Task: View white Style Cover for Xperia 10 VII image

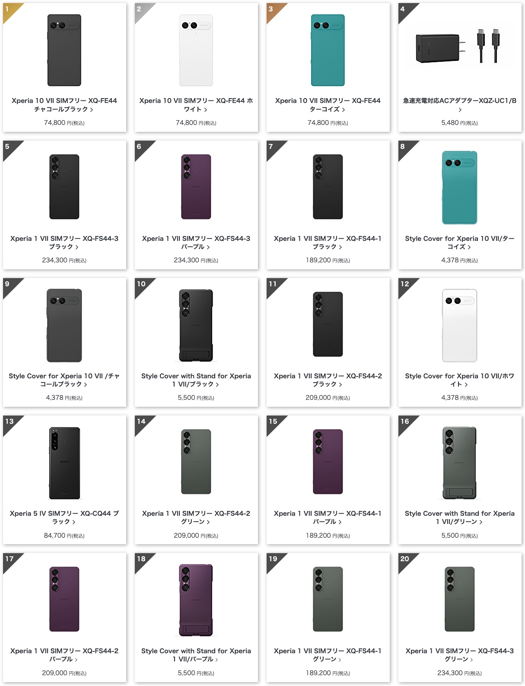Action: click(460, 325)
